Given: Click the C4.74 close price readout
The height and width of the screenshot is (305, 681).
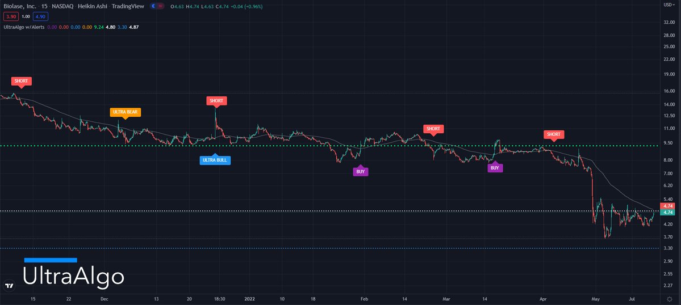Looking at the screenshot, I should 223,6.
